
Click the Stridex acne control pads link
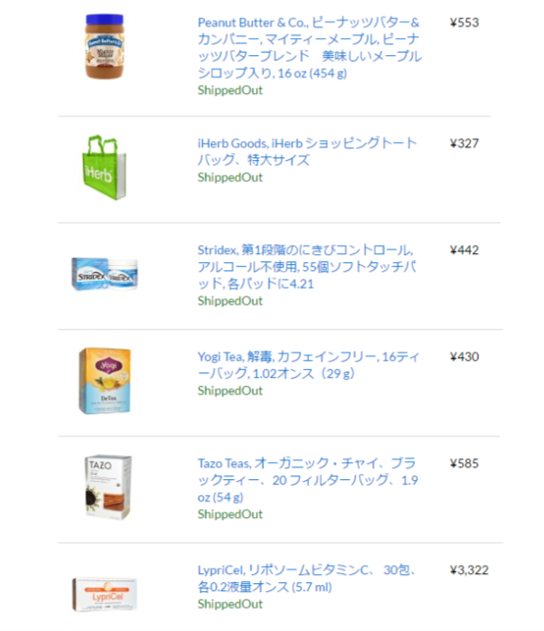(305, 267)
